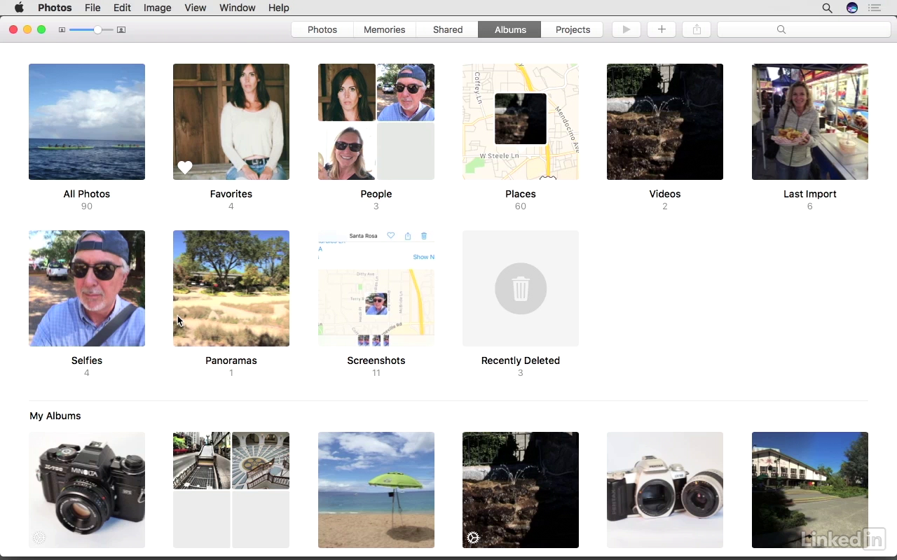Click the "People" album label
The height and width of the screenshot is (560, 897).
coord(376,194)
